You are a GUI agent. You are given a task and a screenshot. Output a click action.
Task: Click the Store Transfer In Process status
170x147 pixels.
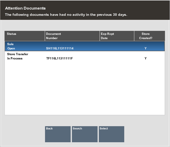click(x=18, y=56)
